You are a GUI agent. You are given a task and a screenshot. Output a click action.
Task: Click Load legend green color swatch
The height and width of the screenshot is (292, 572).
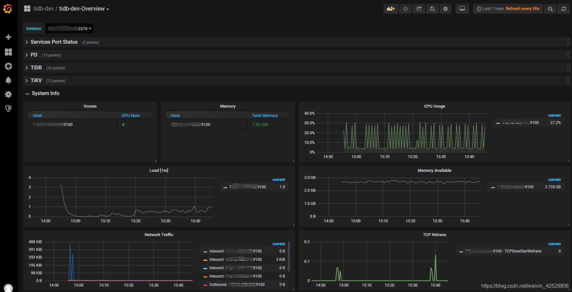click(x=226, y=188)
